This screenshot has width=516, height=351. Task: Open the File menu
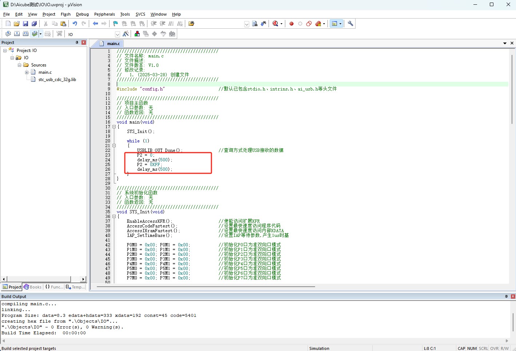(7, 14)
